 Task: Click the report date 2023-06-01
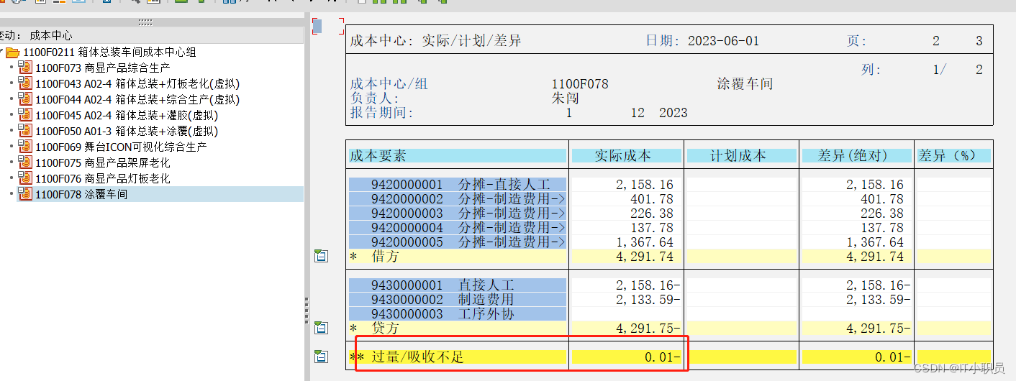[723, 41]
